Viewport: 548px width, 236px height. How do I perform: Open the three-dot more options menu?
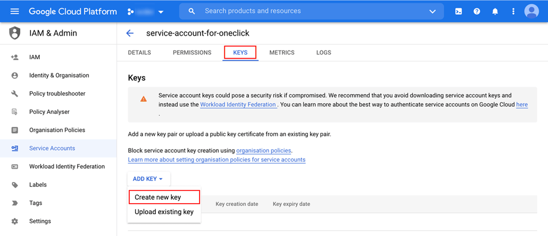tap(513, 12)
